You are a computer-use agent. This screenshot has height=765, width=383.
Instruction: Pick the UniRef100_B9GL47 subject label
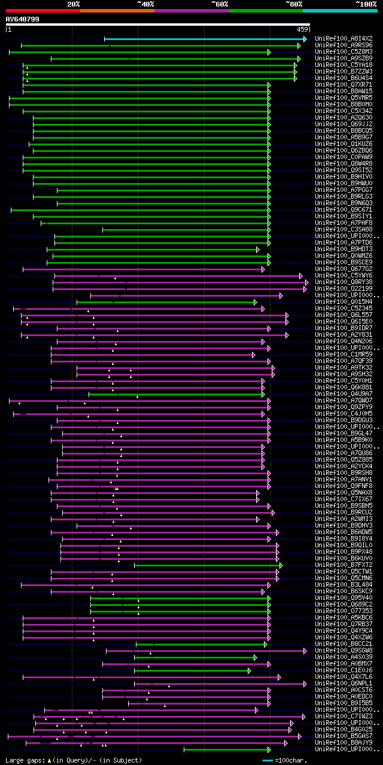[344, 434]
